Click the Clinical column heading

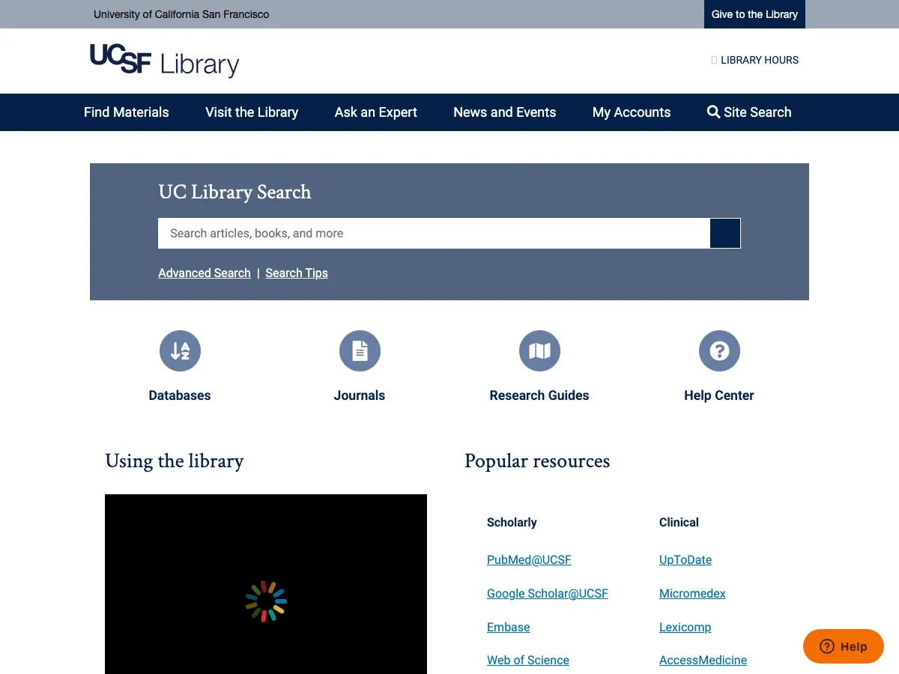pos(679,522)
